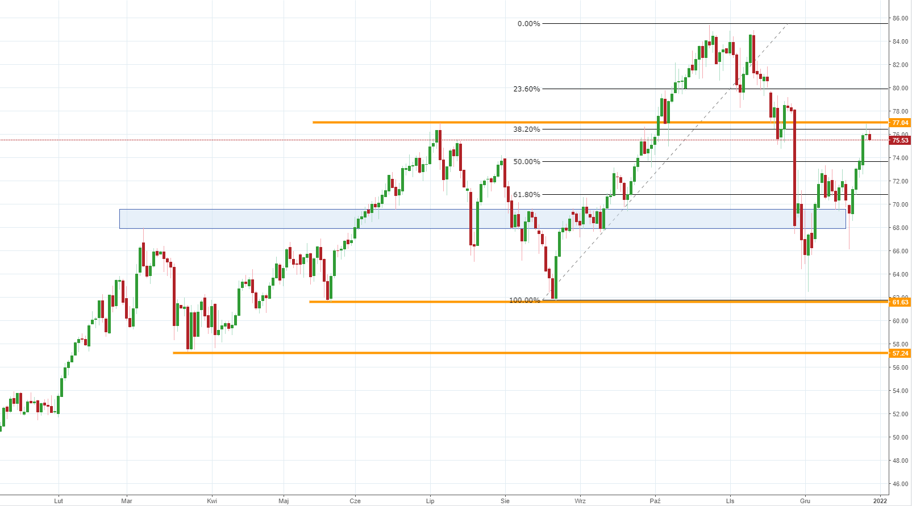The image size is (912, 506).
Task: Click the red 75.53 current price tag
Action: (x=900, y=140)
